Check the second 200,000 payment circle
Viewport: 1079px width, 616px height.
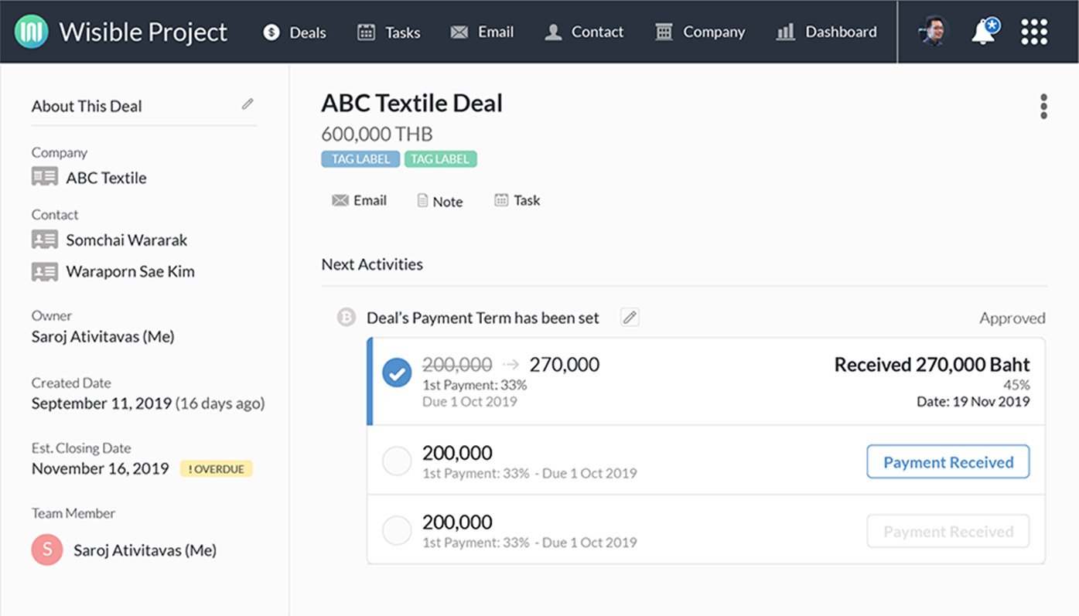[x=397, y=462]
